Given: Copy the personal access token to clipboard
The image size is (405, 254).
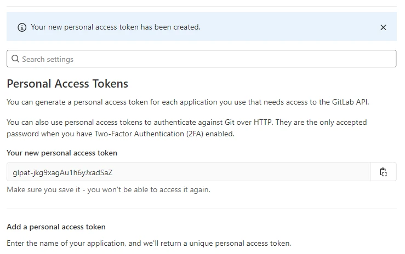Looking at the screenshot, I should pyautogui.click(x=383, y=172).
